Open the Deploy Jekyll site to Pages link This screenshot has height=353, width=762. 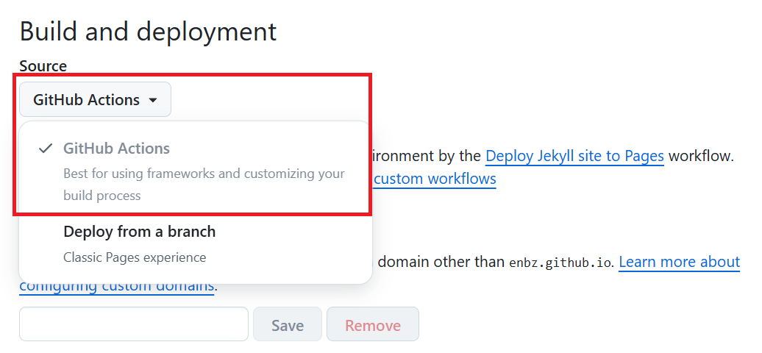coord(575,156)
